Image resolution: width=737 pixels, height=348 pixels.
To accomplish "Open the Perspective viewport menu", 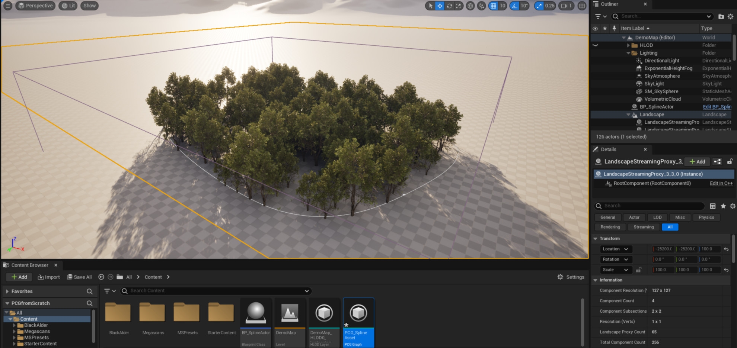I will click(35, 6).
